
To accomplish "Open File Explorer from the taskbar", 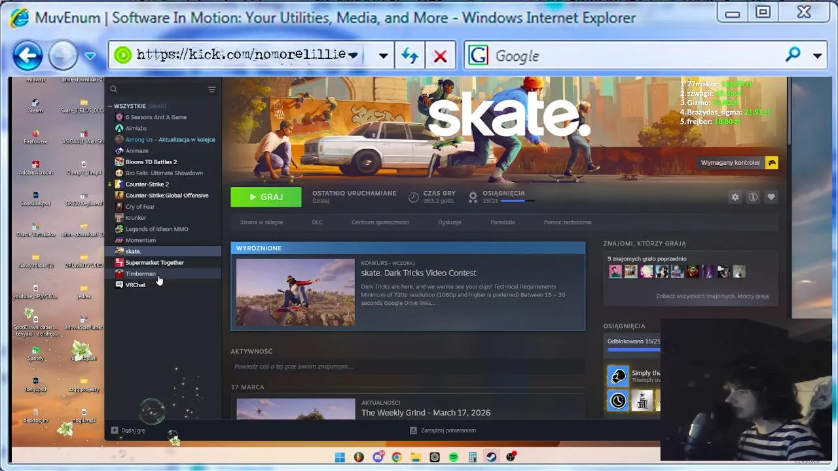I will (x=416, y=457).
